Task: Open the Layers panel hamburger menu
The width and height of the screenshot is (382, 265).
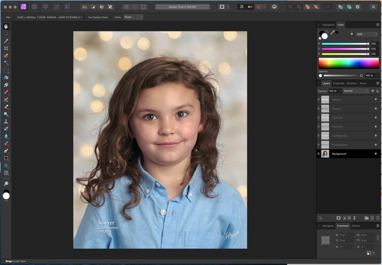Action: [x=378, y=83]
